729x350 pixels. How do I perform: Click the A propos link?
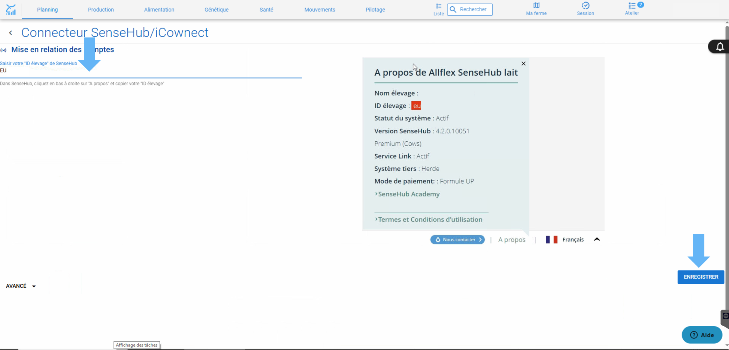click(512, 240)
